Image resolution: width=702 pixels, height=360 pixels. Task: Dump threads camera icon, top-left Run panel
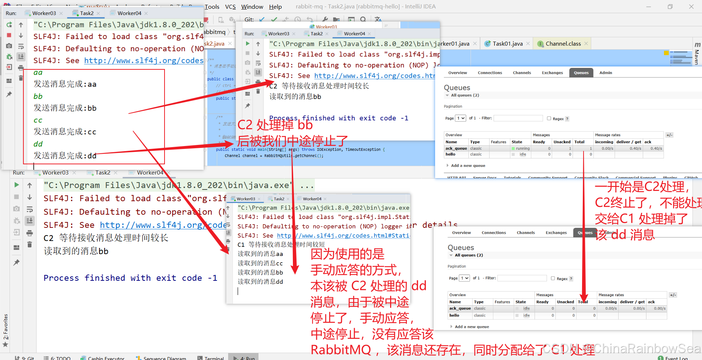tap(9, 46)
